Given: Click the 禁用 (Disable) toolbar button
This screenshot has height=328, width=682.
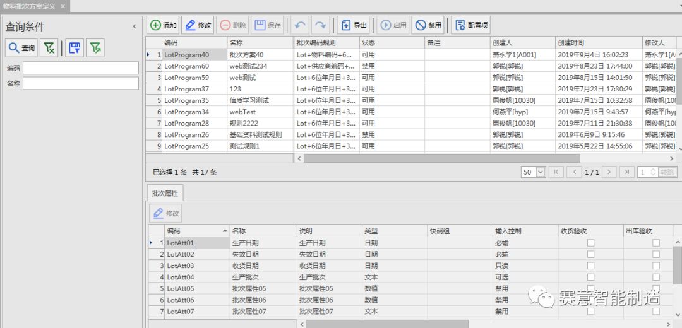Looking at the screenshot, I should click(x=428, y=25).
